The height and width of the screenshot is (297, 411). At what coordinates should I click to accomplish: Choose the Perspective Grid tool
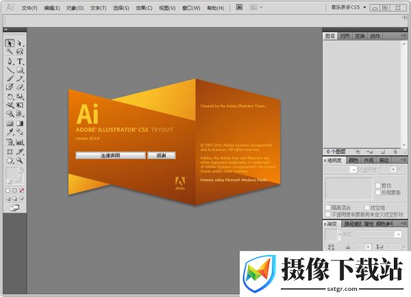click(x=20, y=114)
